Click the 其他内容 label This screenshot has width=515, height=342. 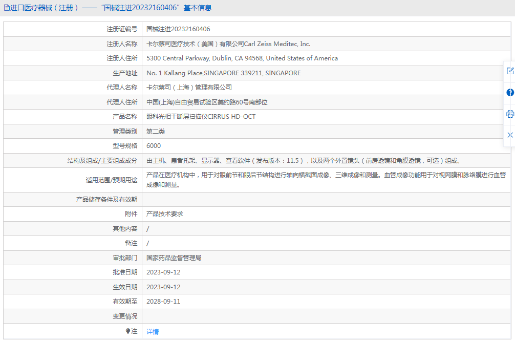[125, 229]
